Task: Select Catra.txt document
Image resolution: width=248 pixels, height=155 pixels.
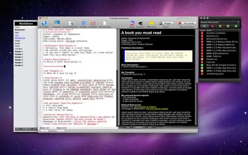Action: (x=210, y=62)
